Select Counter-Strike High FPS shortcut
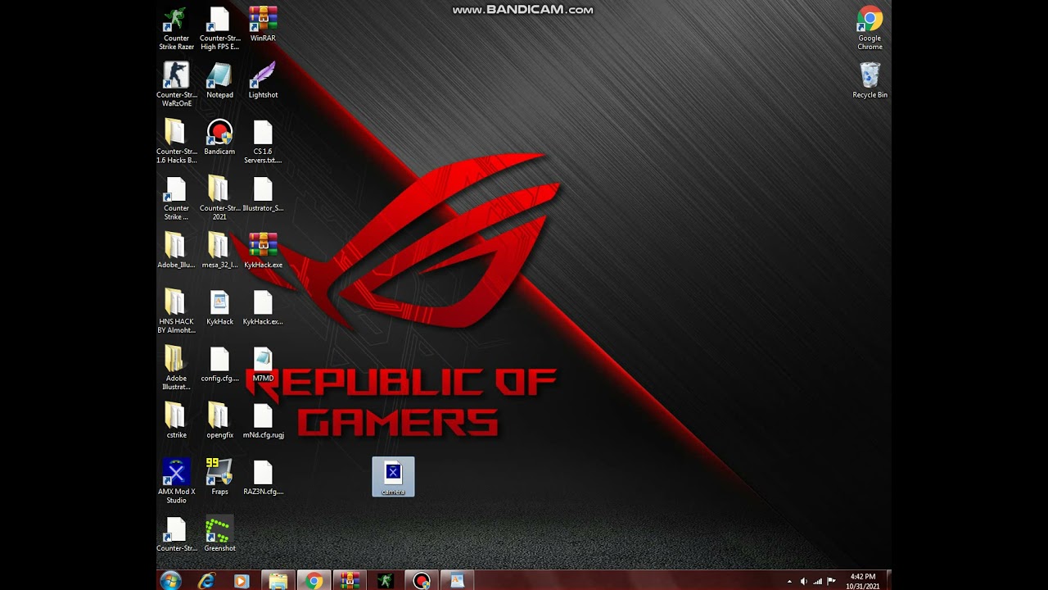 click(219, 28)
